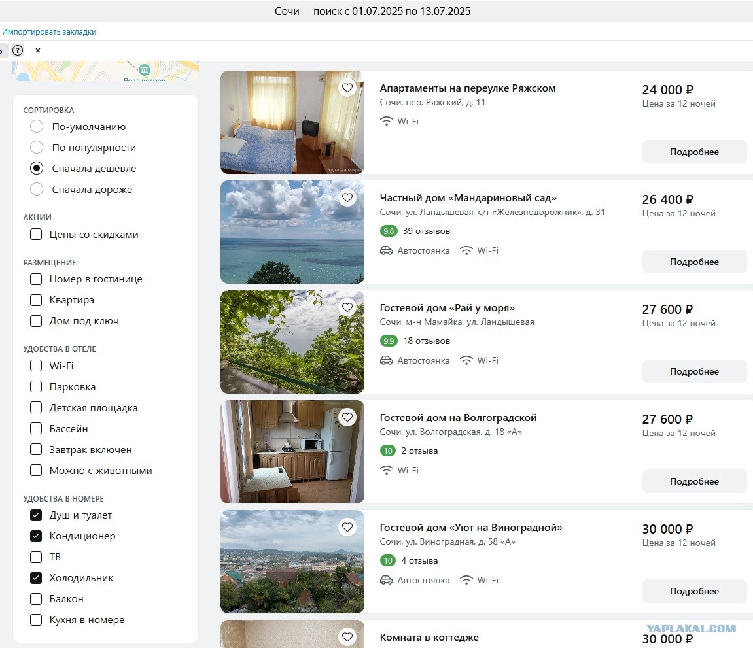753x648 pixels.
Task: Click the 24 000 ₽ price
Action: 667,90
